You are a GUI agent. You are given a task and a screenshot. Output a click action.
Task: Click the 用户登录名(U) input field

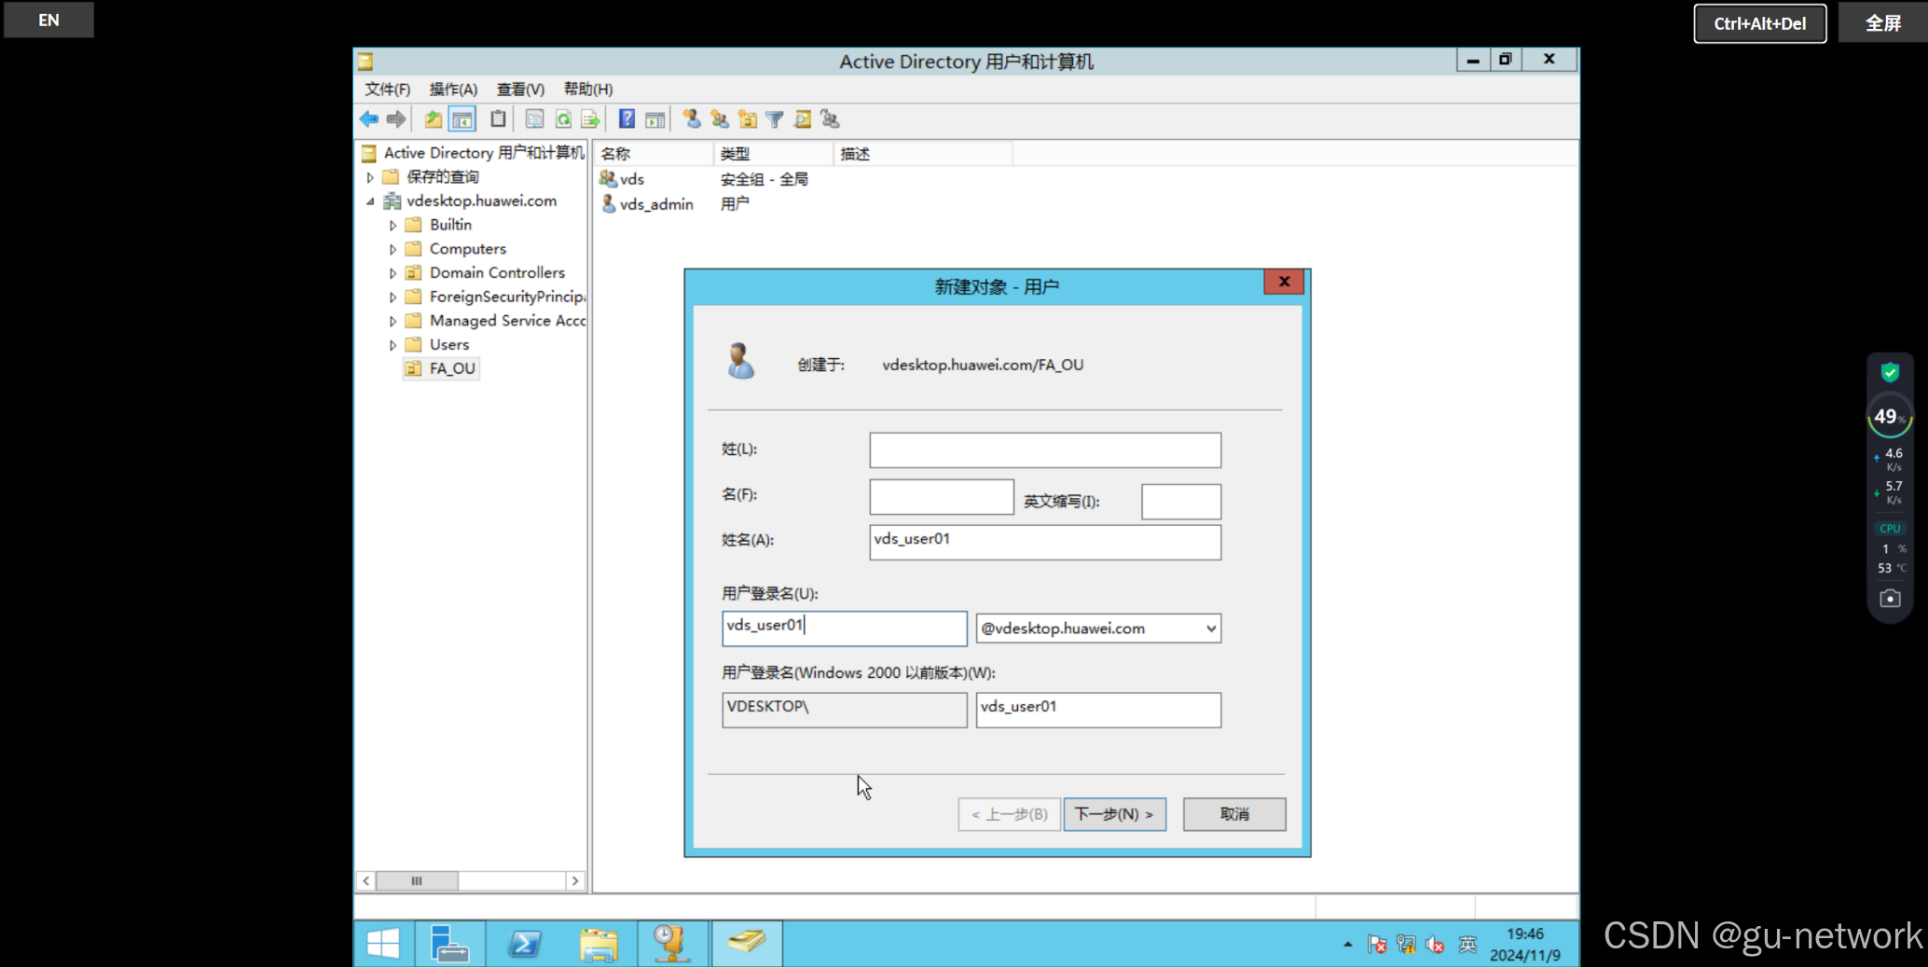[845, 629]
